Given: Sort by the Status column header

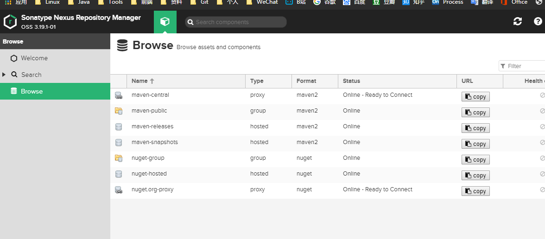Looking at the screenshot, I should tap(397, 81).
